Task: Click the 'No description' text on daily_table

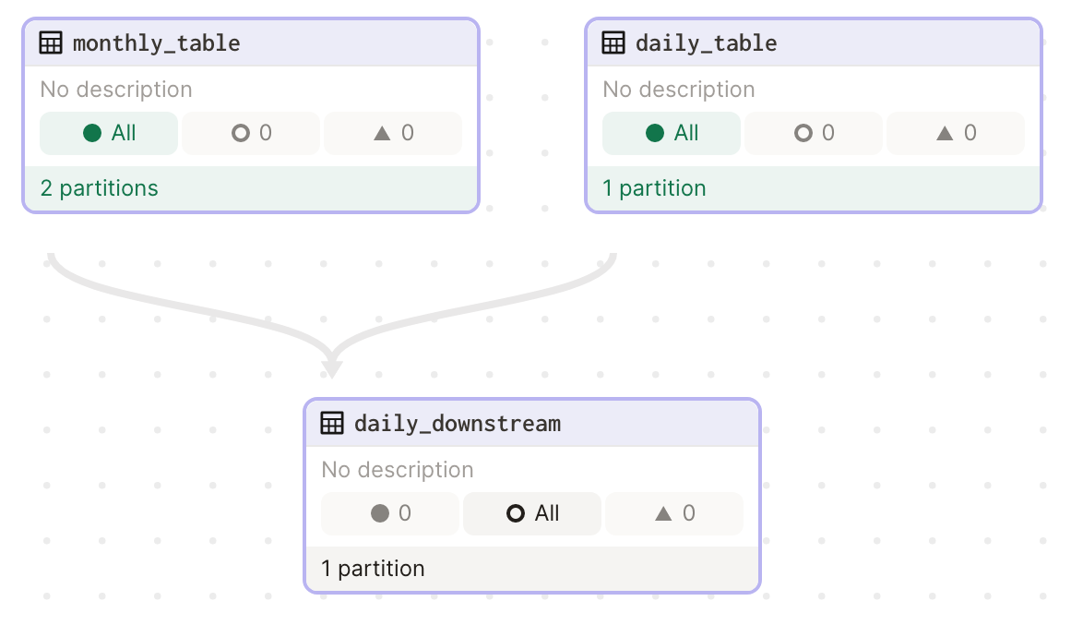Action: (x=678, y=89)
